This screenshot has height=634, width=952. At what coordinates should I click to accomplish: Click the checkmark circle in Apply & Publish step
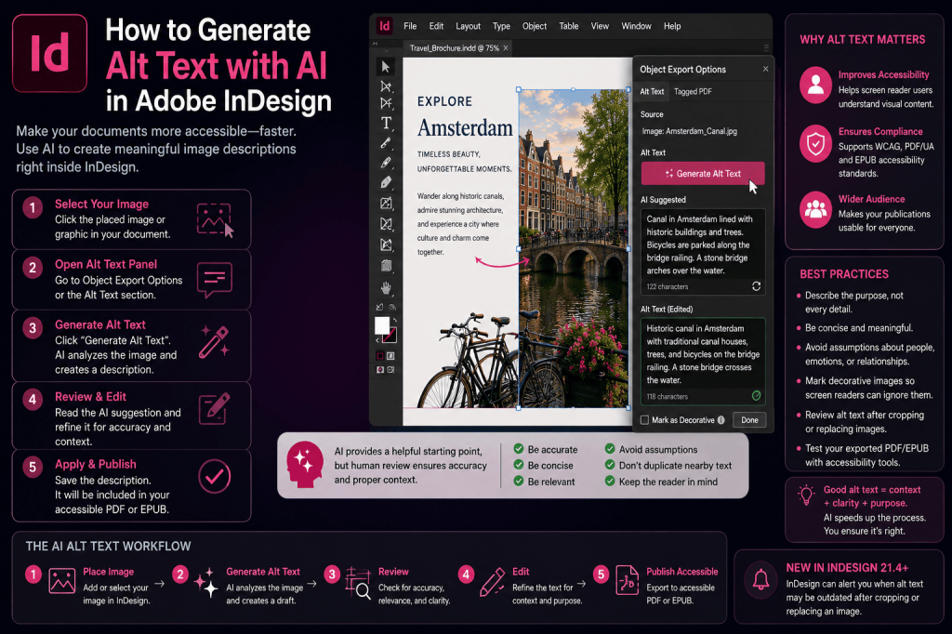215,476
